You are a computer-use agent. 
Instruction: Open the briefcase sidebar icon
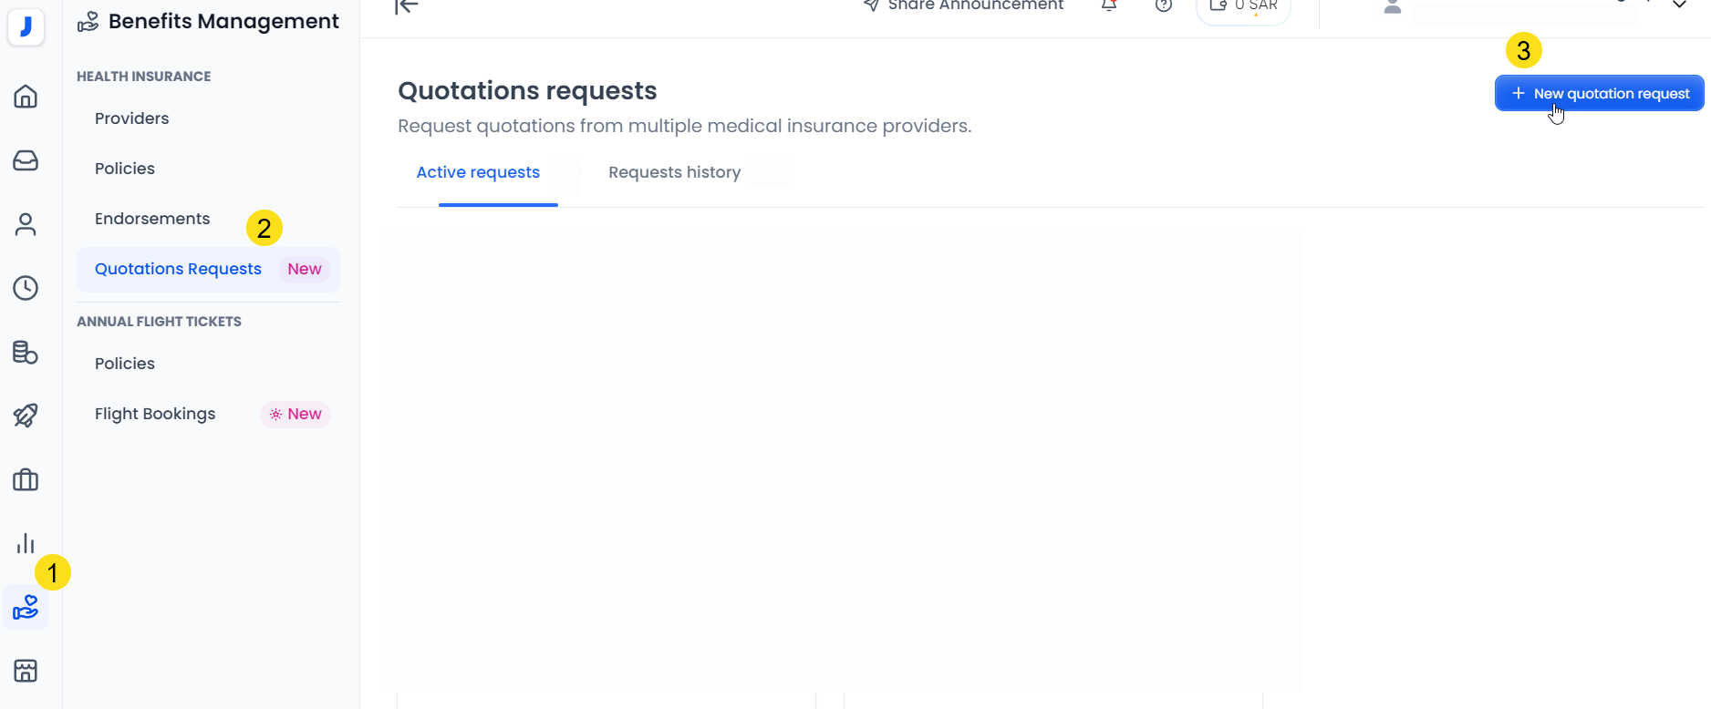pyautogui.click(x=26, y=479)
